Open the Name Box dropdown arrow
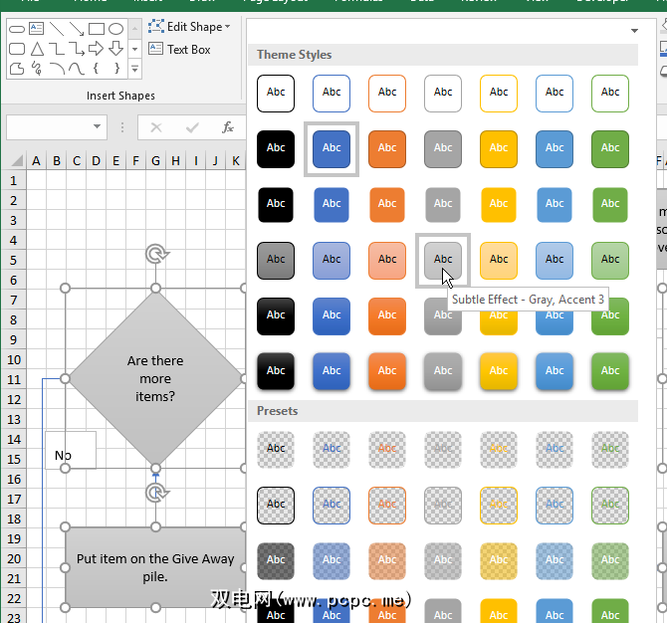This screenshot has width=667, height=623. point(97,126)
